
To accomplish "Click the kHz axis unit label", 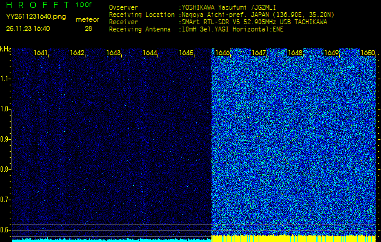I will coord(5,49).
